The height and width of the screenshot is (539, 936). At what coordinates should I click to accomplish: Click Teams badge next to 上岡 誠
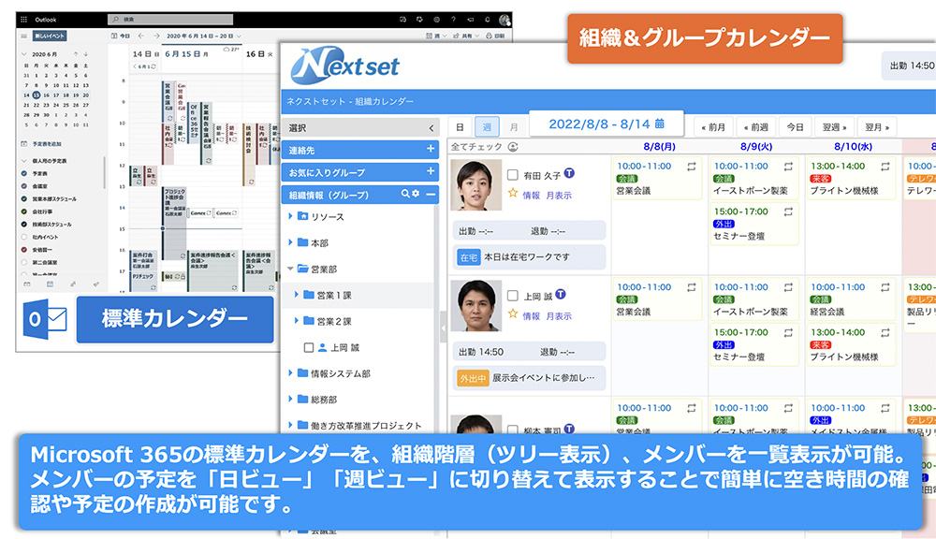(x=561, y=294)
